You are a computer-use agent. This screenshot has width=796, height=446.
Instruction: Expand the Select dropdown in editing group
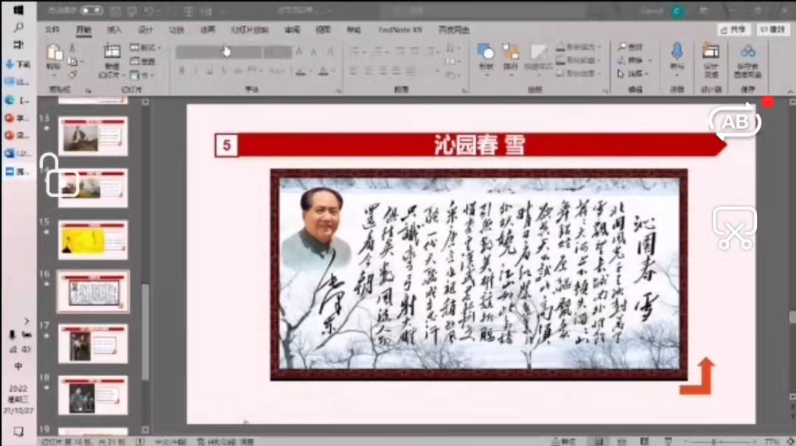[x=633, y=74]
